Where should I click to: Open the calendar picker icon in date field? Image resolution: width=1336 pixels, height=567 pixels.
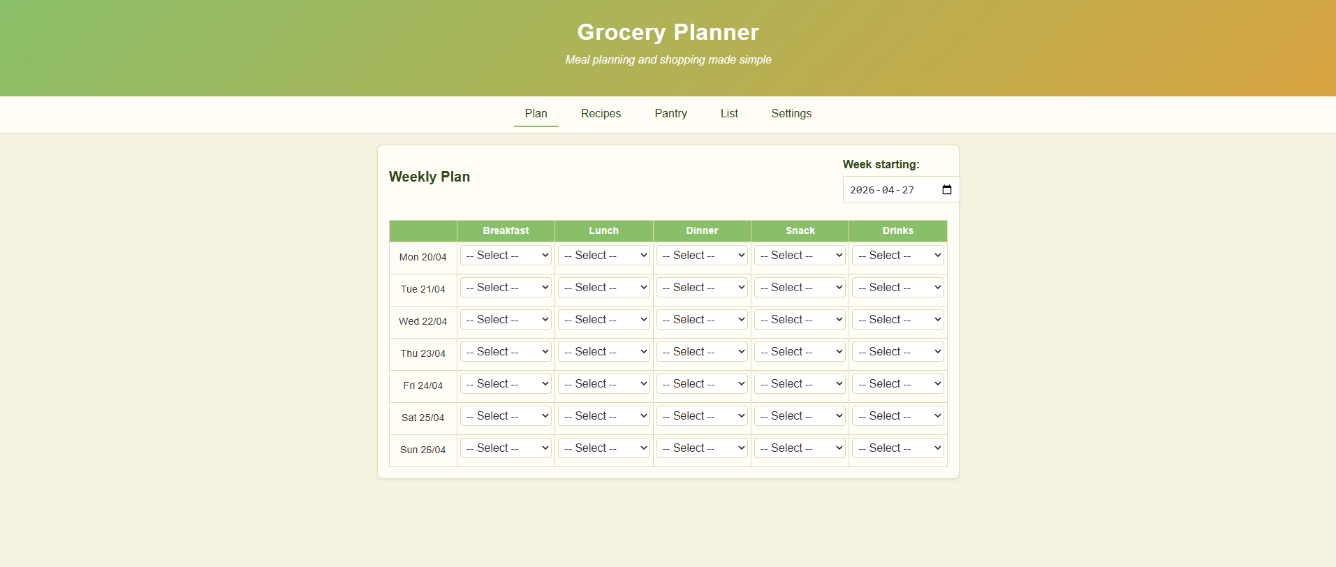[x=946, y=190]
